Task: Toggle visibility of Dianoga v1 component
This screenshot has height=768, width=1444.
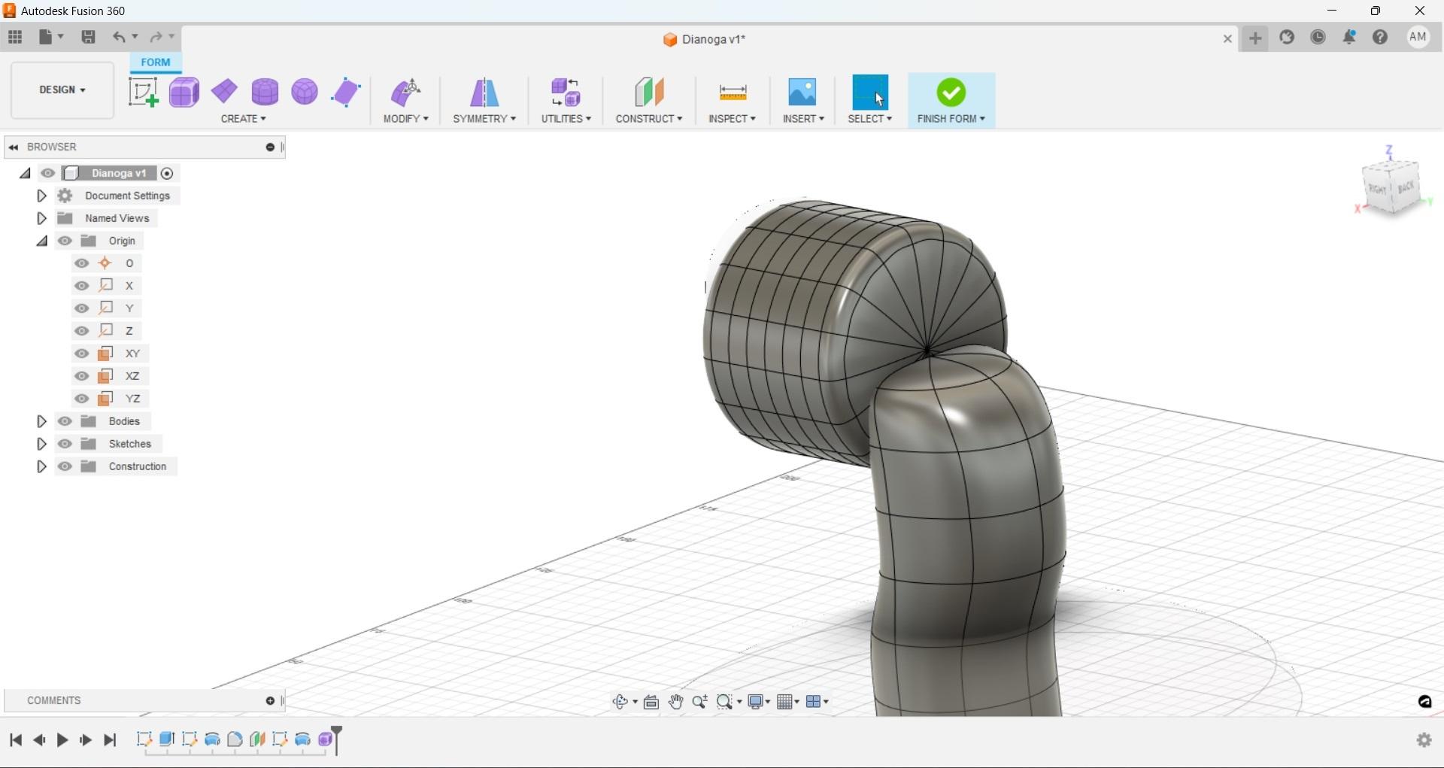Action: 47,173
